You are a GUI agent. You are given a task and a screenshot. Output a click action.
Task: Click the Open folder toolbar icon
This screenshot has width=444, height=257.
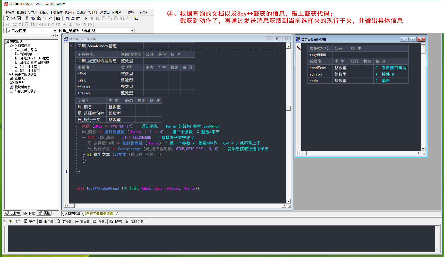13,18
